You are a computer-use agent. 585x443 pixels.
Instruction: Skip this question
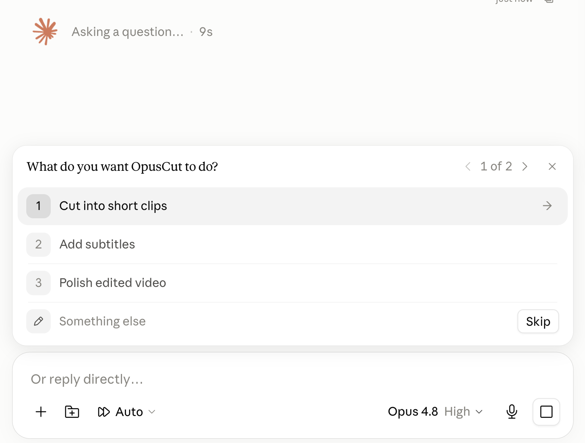click(538, 321)
